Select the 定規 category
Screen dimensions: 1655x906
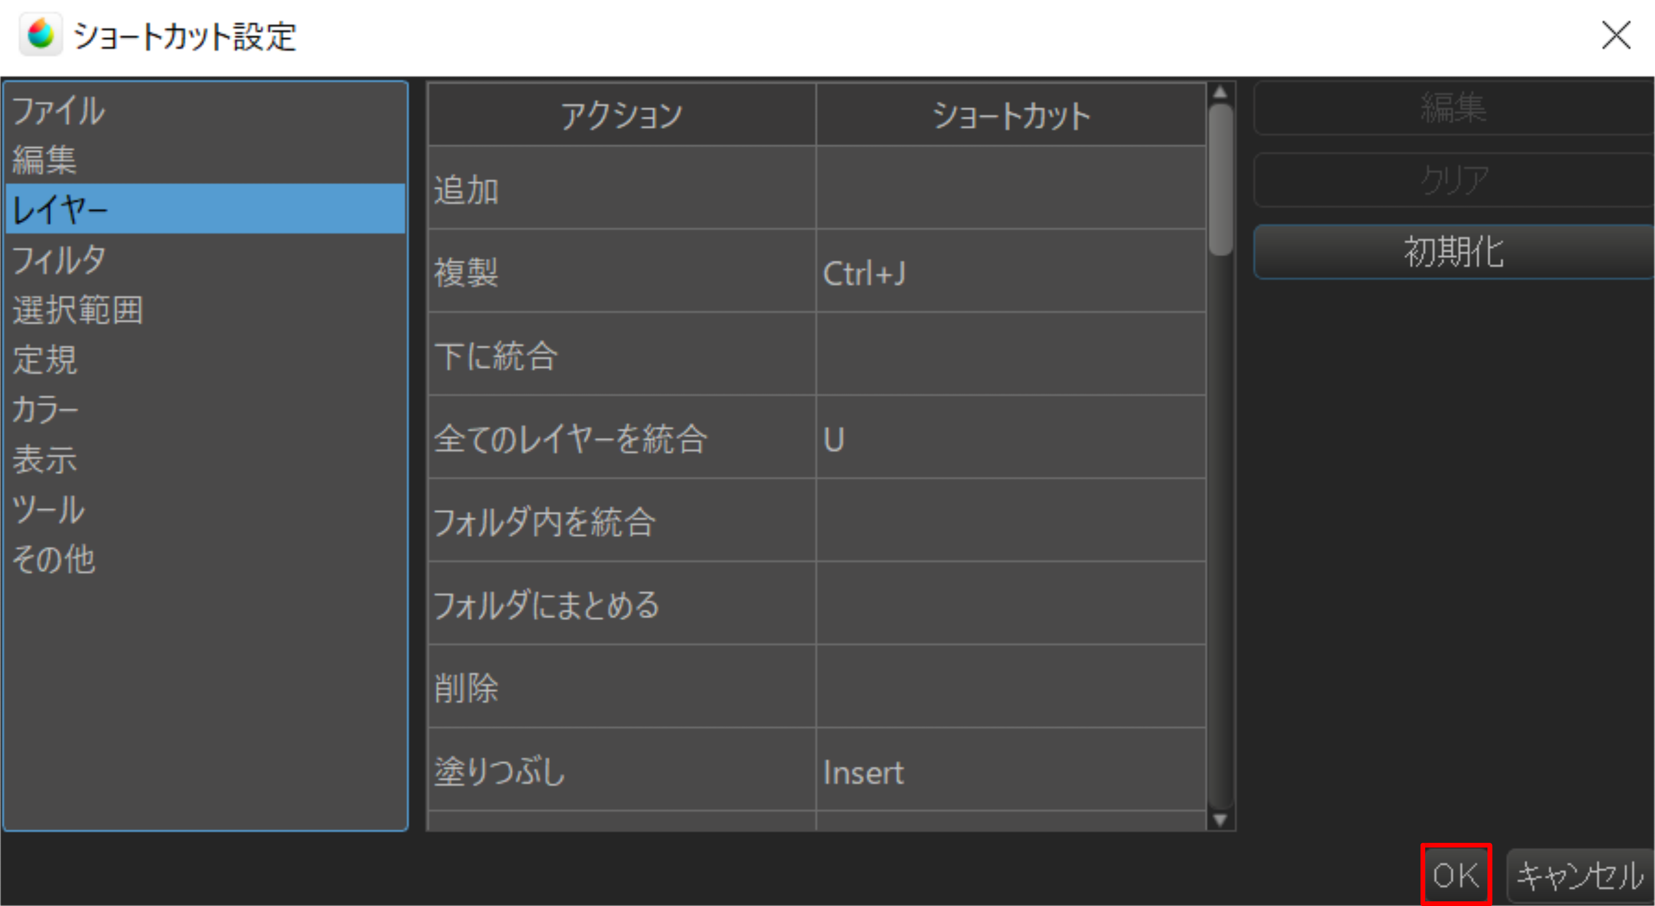point(205,359)
